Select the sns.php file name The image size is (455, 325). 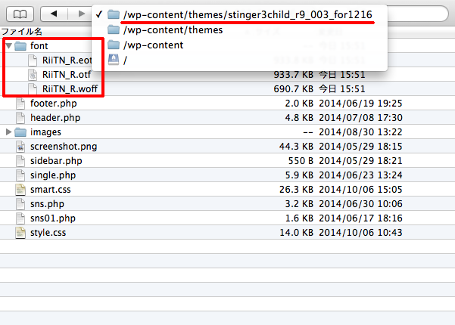click(x=47, y=204)
